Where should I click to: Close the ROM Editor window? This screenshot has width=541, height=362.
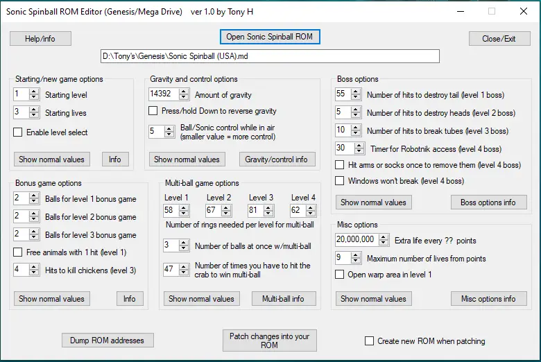(524, 11)
